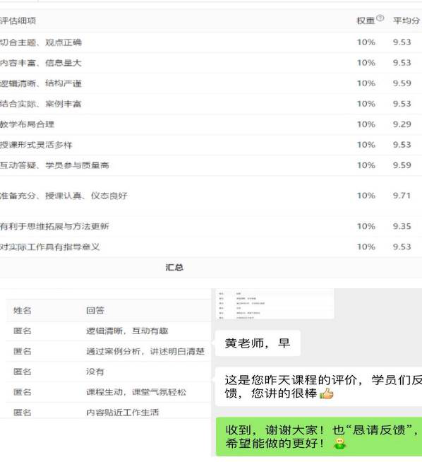Click the green smiley emoji in reply

tap(340, 443)
